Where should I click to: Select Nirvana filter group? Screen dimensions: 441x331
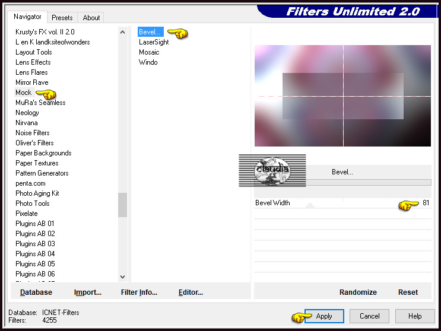27,123
